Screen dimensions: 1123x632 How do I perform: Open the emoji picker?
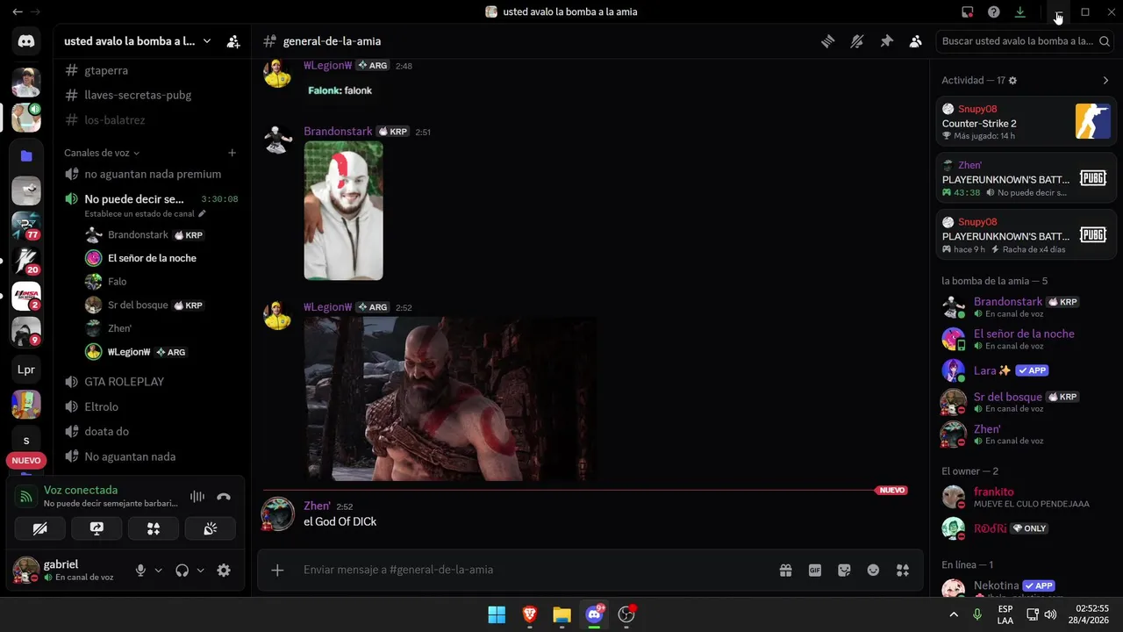click(873, 571)
